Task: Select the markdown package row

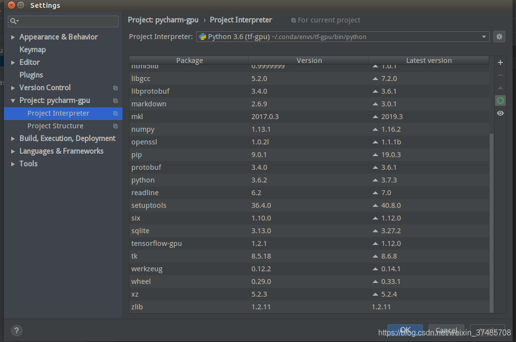Action: (x=310, y=104)
